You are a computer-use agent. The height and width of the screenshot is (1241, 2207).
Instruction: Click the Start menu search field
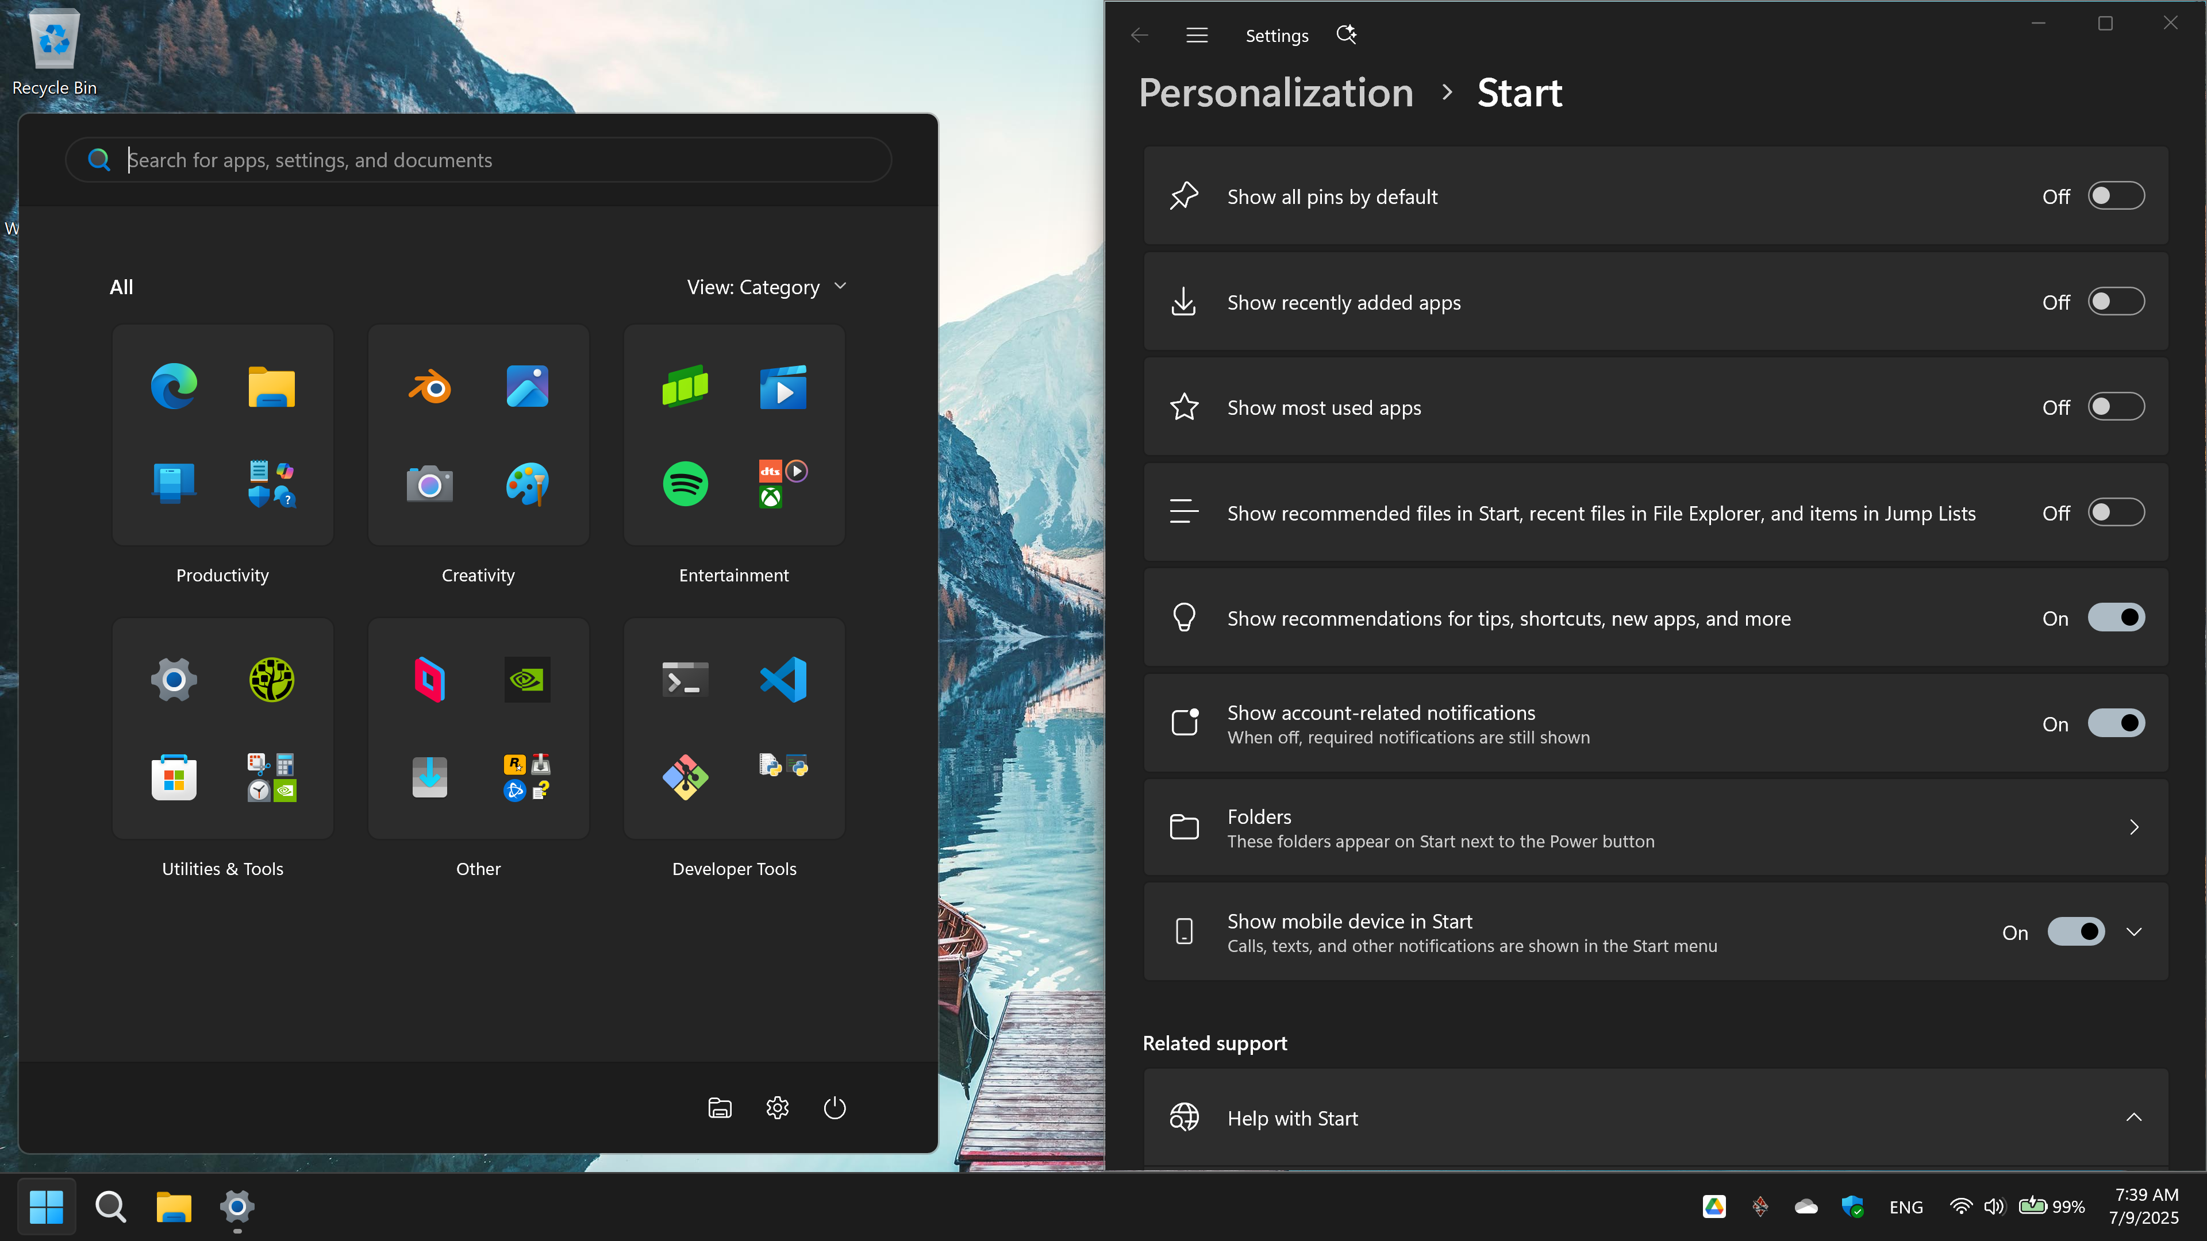point(478,160)
